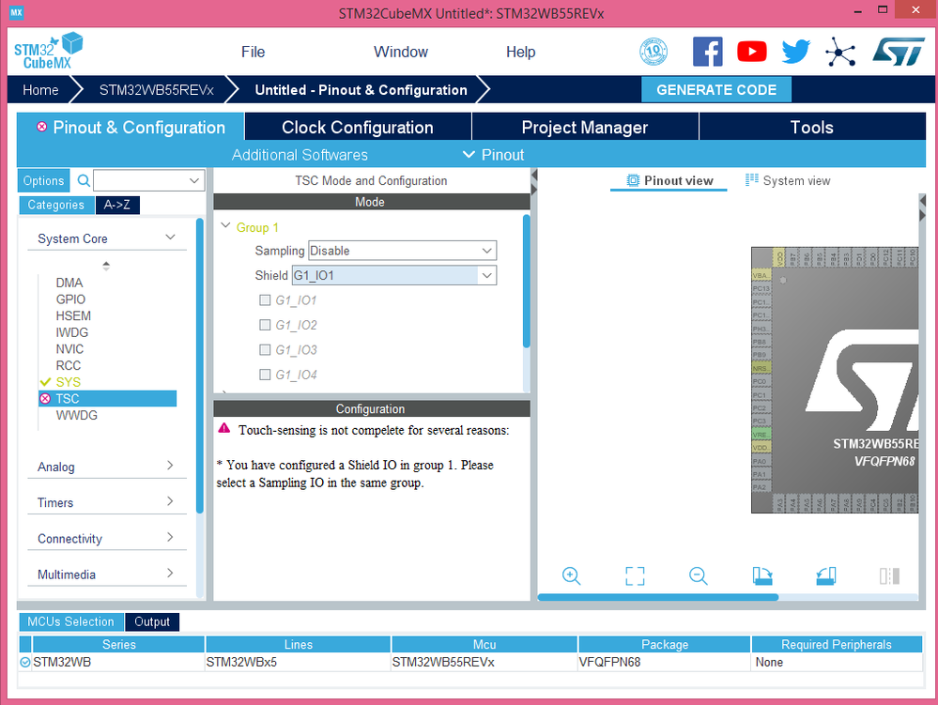Select the NVIC peripheral entry
The height and width of the screenshot is (705, 938).
[70, 348]
